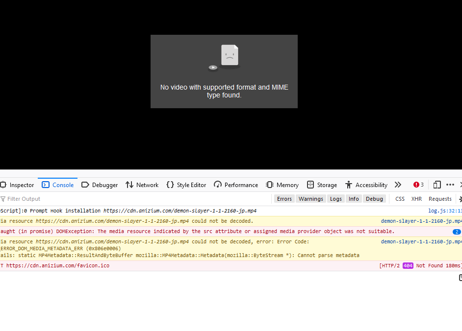Open the devtools three-dot options menu

(450, 185)
